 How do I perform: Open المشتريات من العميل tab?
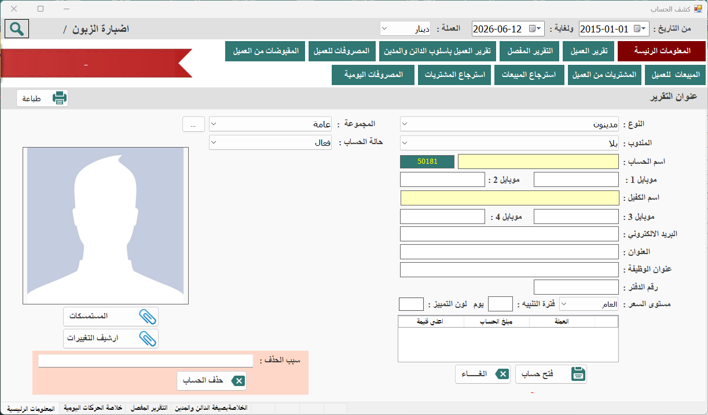[605, 75]
